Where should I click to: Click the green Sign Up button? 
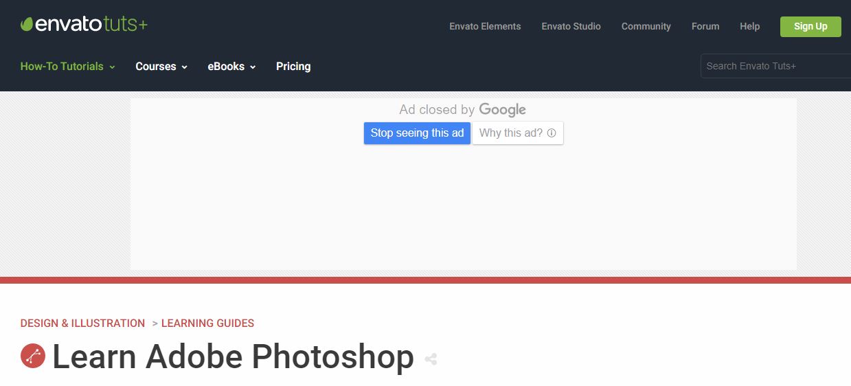810,27
